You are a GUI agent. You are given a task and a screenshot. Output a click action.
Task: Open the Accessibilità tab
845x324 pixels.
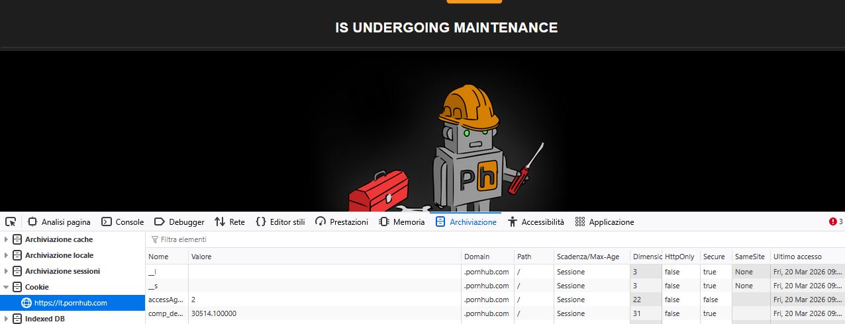[x=536, y=222]
